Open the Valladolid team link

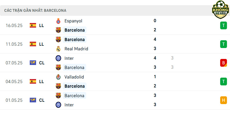click(74, 77)
